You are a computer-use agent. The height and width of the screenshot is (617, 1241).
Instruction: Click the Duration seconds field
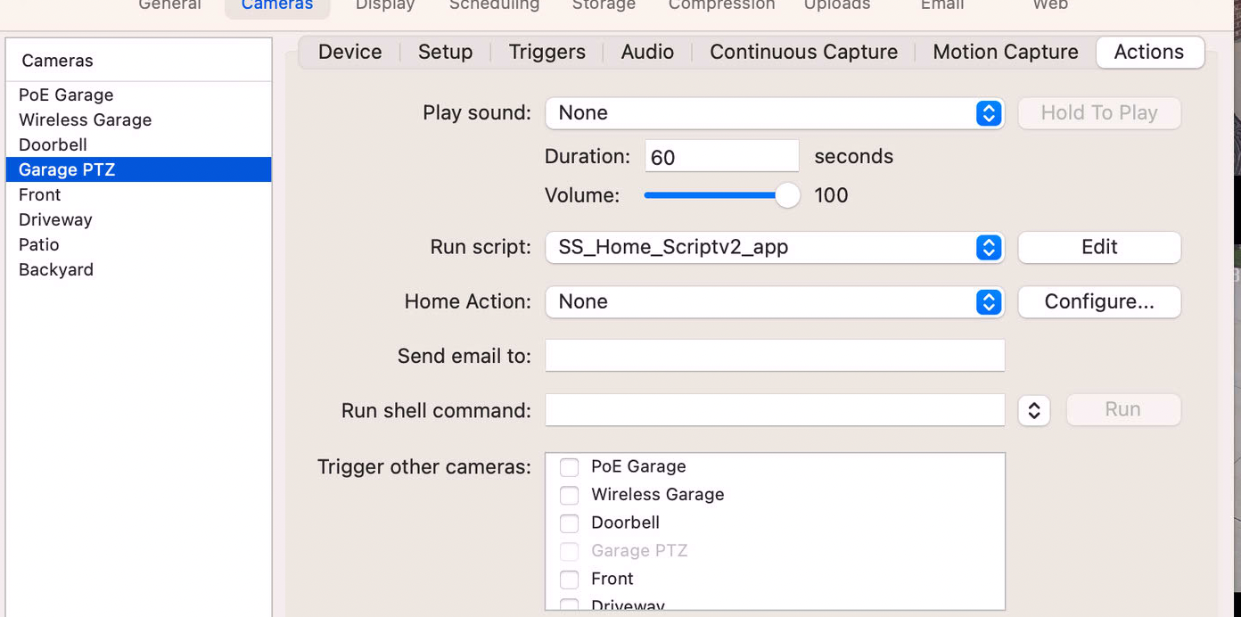coord(721,157)
